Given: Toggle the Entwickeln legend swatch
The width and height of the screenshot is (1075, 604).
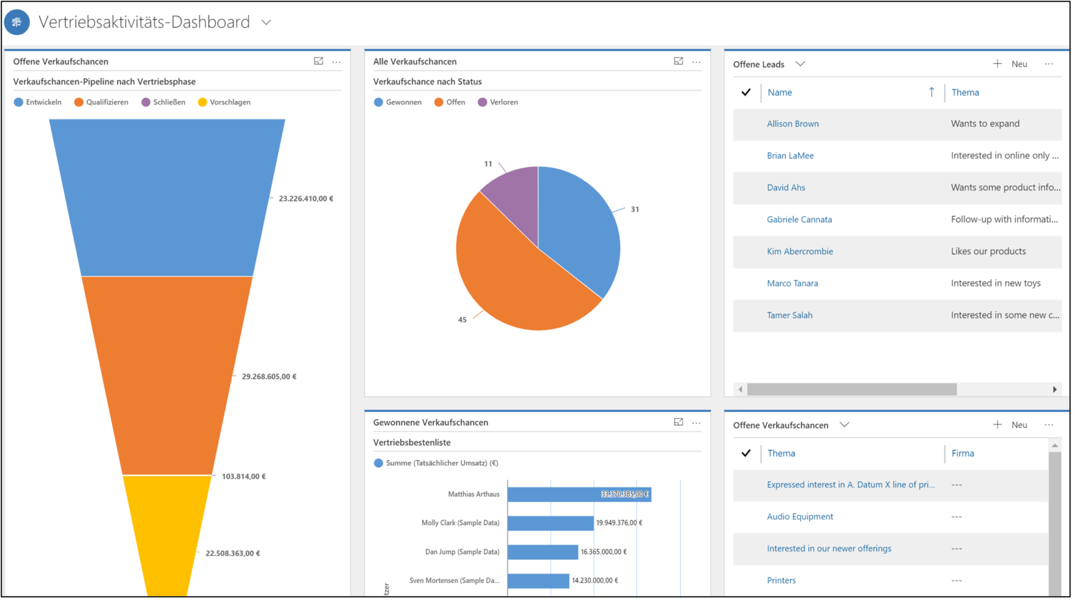Looking at the screenshot, I should tap(18, 102).
